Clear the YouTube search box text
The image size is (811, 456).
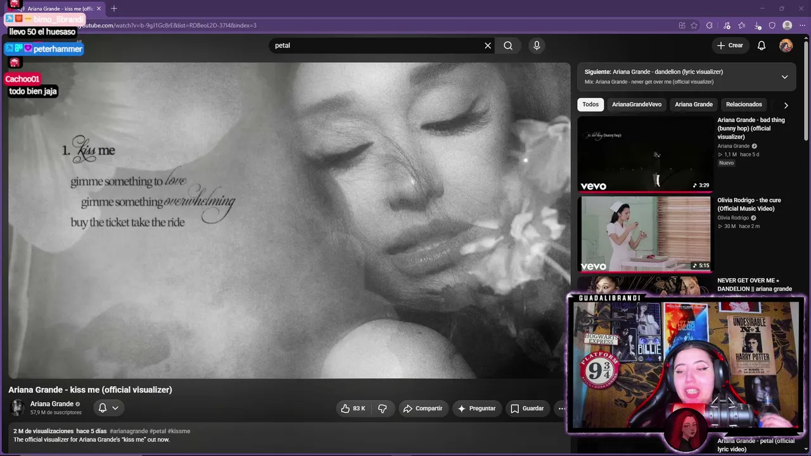click(x=488, y=46)
